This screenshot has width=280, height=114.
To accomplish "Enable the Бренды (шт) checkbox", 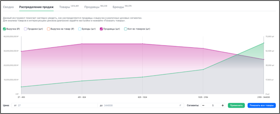I will 80,29.
